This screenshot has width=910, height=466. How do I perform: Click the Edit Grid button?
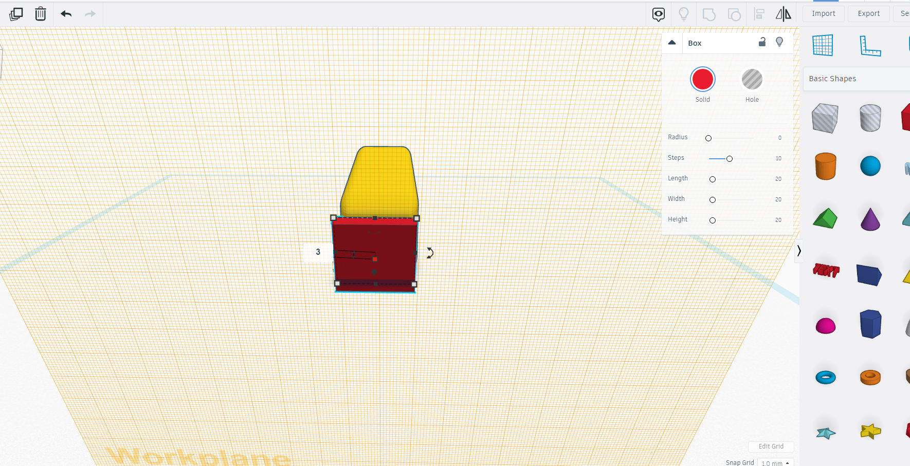tap(771, 446)
